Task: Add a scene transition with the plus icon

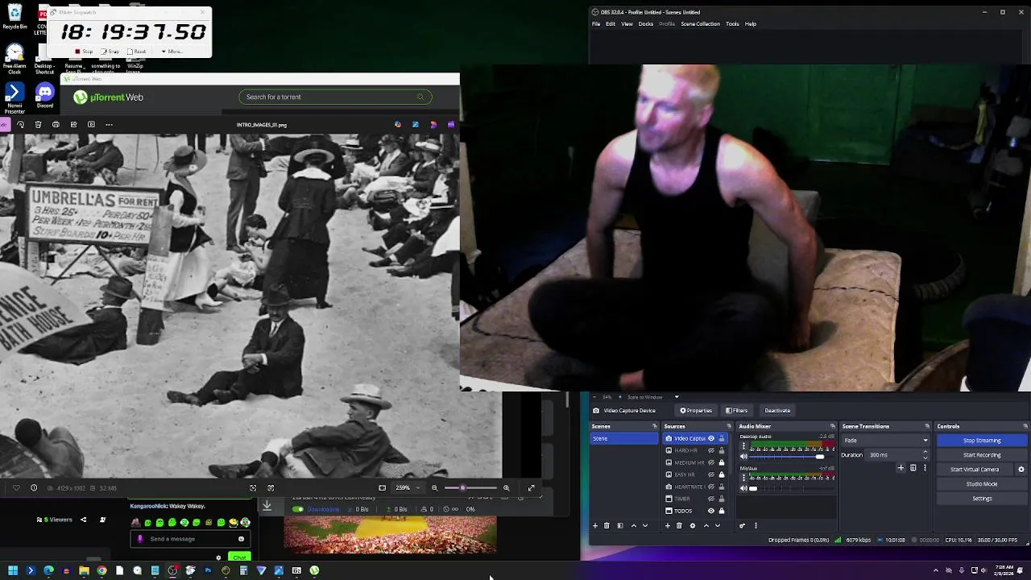Action: [x=901, y=467]
